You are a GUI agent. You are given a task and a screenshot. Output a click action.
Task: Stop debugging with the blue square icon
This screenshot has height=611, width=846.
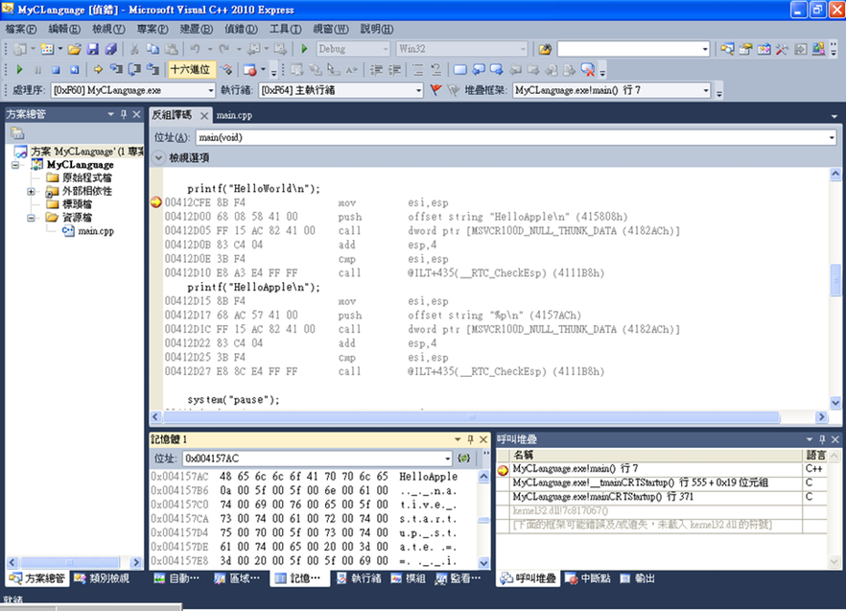pyautogui.click(x=56, y=70)
